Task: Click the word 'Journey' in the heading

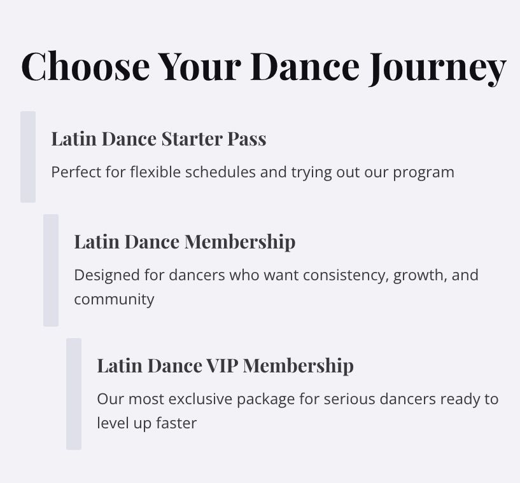Action: point(437,69)
